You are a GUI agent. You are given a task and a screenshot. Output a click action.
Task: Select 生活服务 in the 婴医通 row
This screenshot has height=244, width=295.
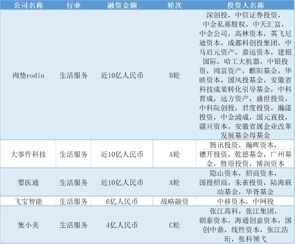[73, 183]
